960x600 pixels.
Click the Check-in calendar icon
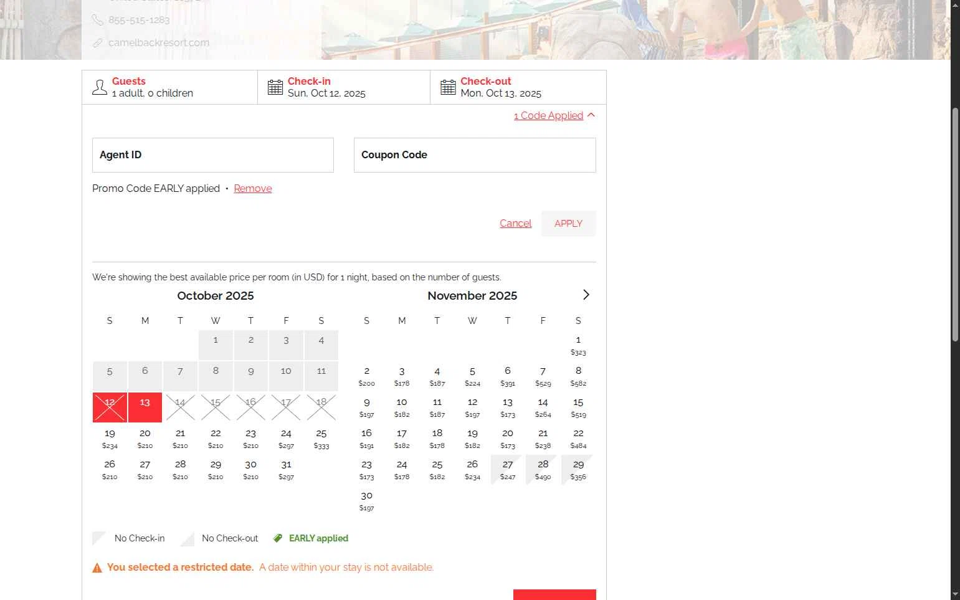(x=275, y=87)
